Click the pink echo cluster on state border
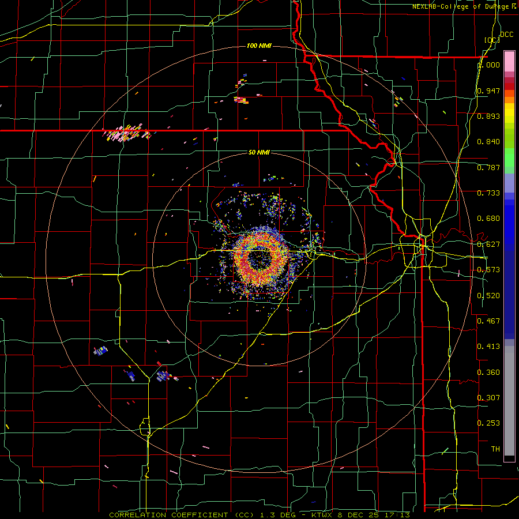 pyautogui.click(x=127, y=133)
